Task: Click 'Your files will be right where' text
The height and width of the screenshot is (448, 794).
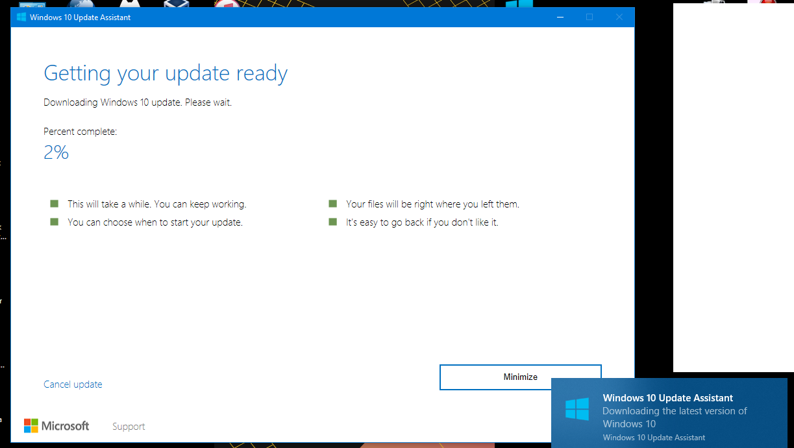Action: (433, 204)
